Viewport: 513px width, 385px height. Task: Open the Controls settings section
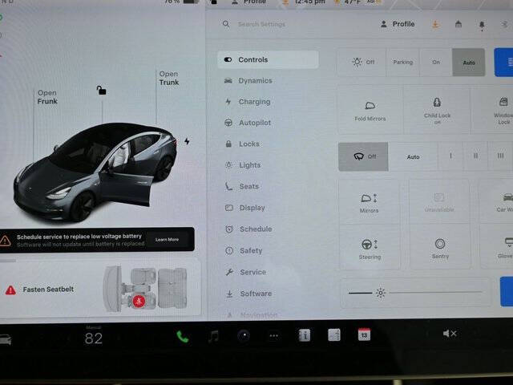point(268,59)
